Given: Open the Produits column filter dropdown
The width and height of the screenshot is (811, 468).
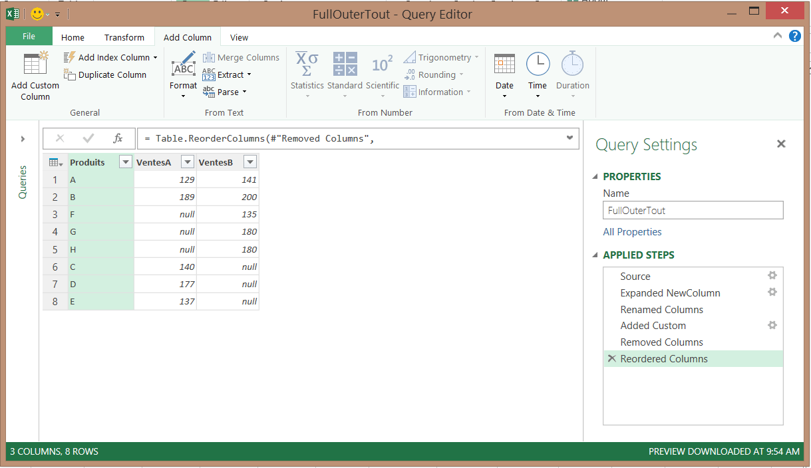Looking at the screenshot, I should 125,162.
